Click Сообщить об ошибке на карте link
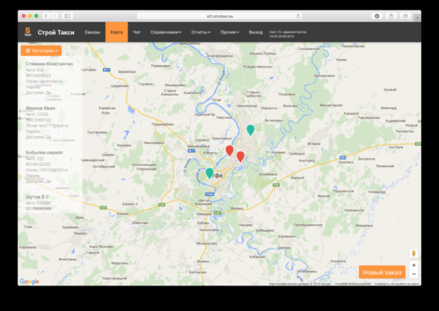 [396, 284]
